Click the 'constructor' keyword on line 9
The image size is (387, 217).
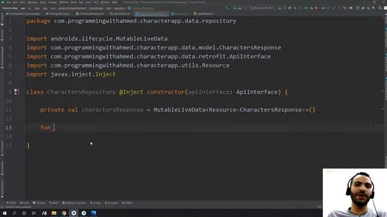tap(166, 92)
